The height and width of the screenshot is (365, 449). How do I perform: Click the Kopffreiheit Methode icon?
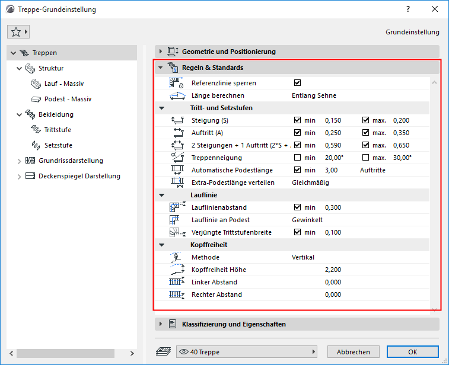pyautogui.click(x=176, y=257)
